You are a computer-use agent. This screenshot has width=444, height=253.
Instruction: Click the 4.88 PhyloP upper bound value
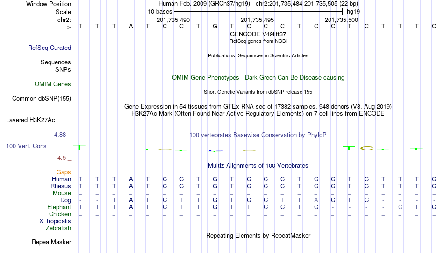[60, 135]
